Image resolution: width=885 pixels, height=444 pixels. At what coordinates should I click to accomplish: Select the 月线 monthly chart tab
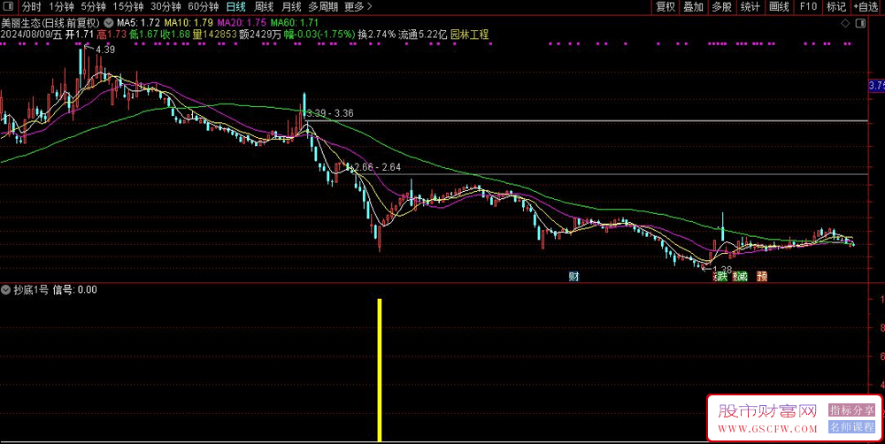[x=291, y=7]
